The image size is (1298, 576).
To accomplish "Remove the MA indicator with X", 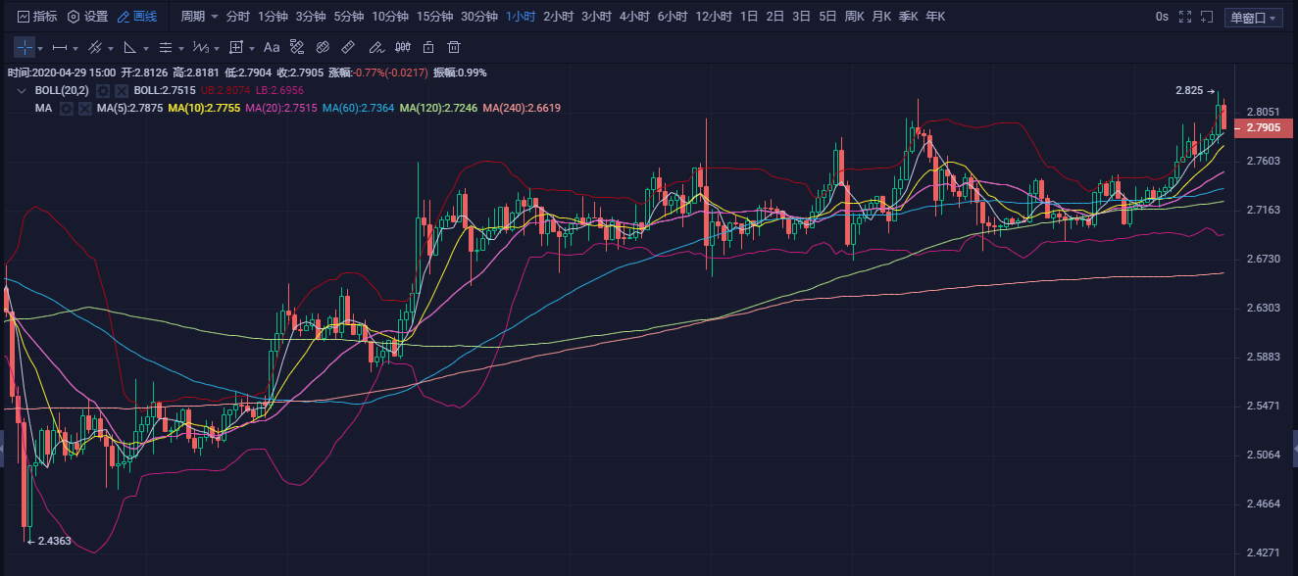I will pyautogui.click(x=84, y=108).
